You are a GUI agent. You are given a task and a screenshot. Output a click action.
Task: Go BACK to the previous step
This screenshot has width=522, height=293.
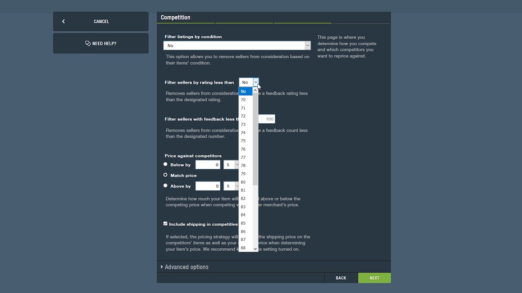coord(341,278)
